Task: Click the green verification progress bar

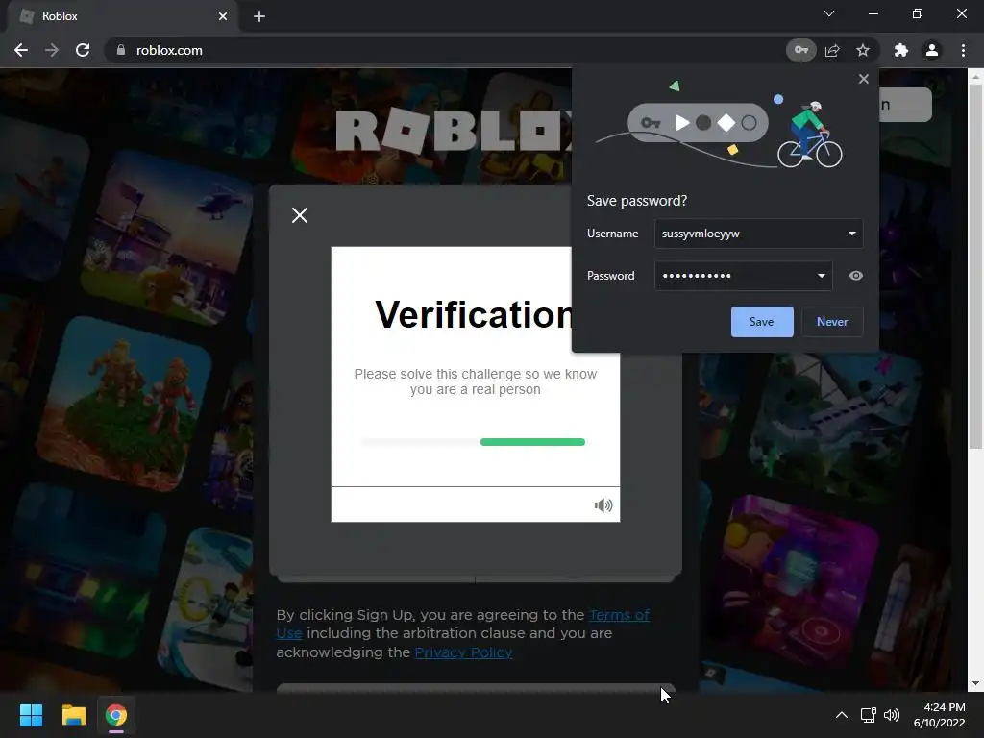Action: pos(532,442)
